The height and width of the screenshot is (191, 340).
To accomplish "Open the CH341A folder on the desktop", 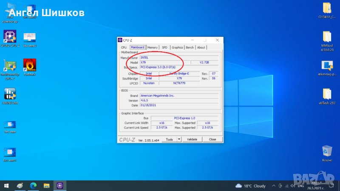I will tap(327, 8).
